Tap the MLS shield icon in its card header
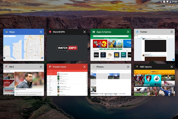The width and height of the screenshot is (178, 119). [x=7, y=67]
